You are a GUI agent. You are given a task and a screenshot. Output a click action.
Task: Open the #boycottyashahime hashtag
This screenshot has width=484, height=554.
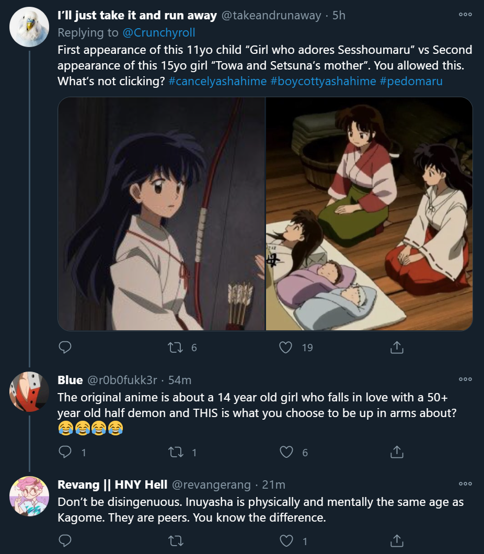tap(323, 81)
